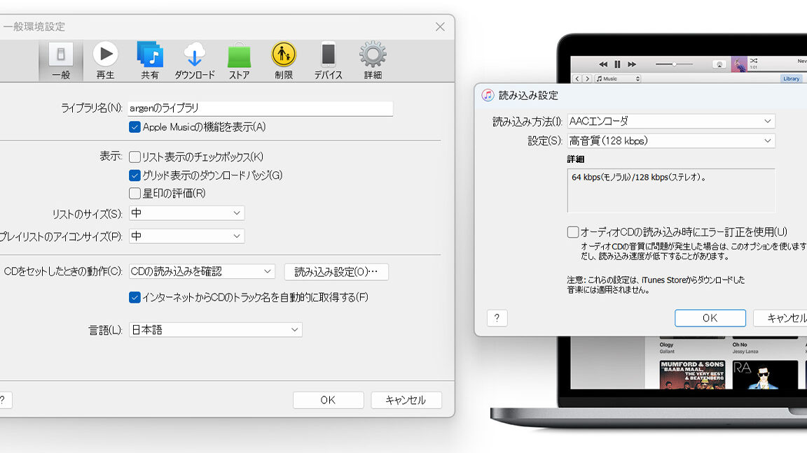This screenshot has height=453, width=807.
Task: Toggle the shuffle icon in iTunes
Action: click(754, 61)
